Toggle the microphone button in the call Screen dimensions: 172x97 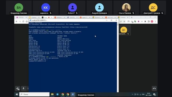23,89
